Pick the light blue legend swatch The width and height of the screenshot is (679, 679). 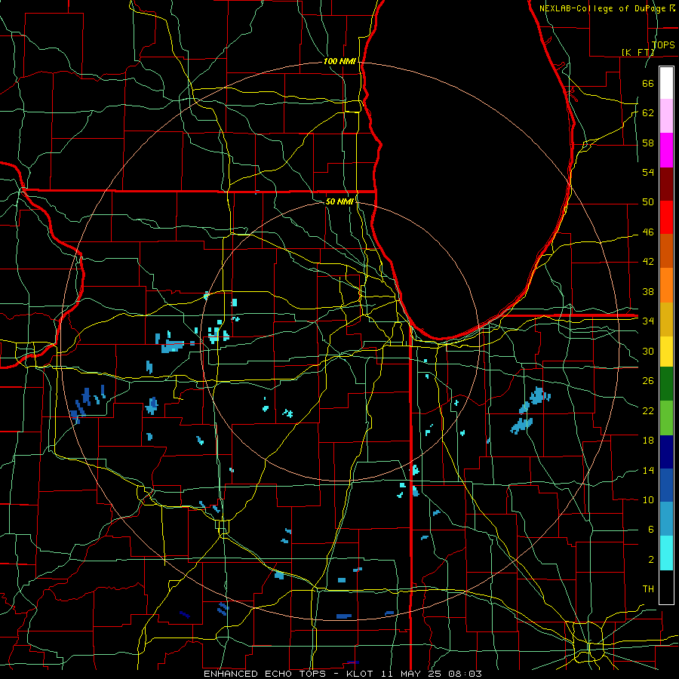(x=666, y=519)
